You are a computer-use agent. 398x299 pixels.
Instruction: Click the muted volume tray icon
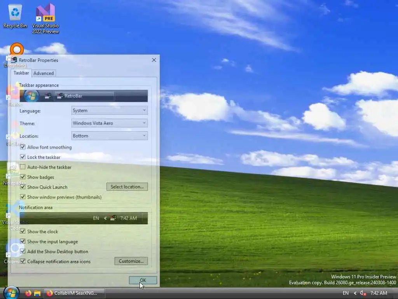coord(363,293)
